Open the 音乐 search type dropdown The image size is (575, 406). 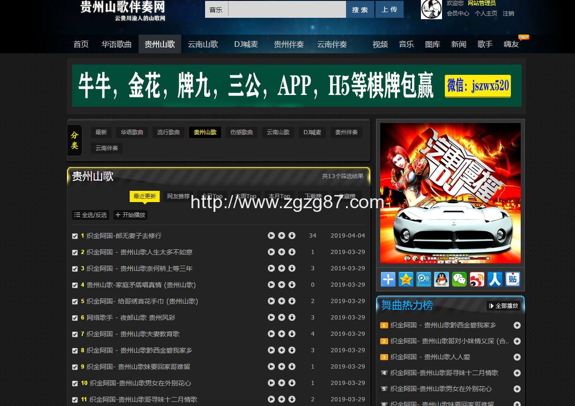[x=216, y=9]
